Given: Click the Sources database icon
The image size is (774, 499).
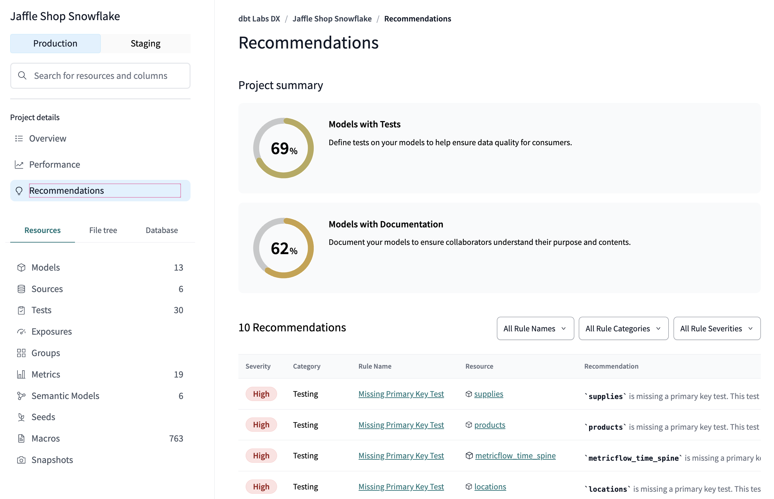Looking at the screenshot, I should (21, 289).
